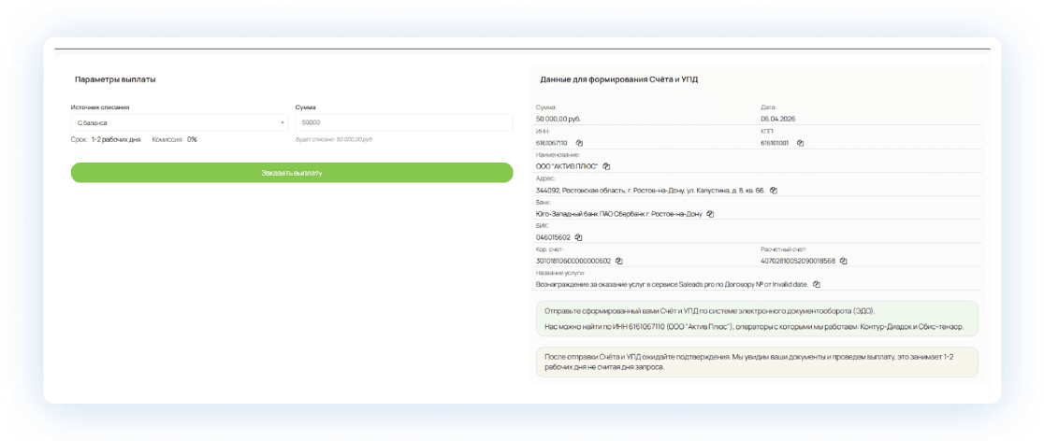Click the green ЭДО instructions notice
The height and width of the screenshot is (441, 1044).
tap(758, 319)
